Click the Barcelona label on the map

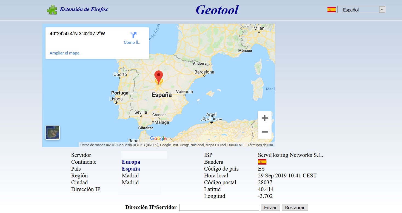click(x=204, y=72)
